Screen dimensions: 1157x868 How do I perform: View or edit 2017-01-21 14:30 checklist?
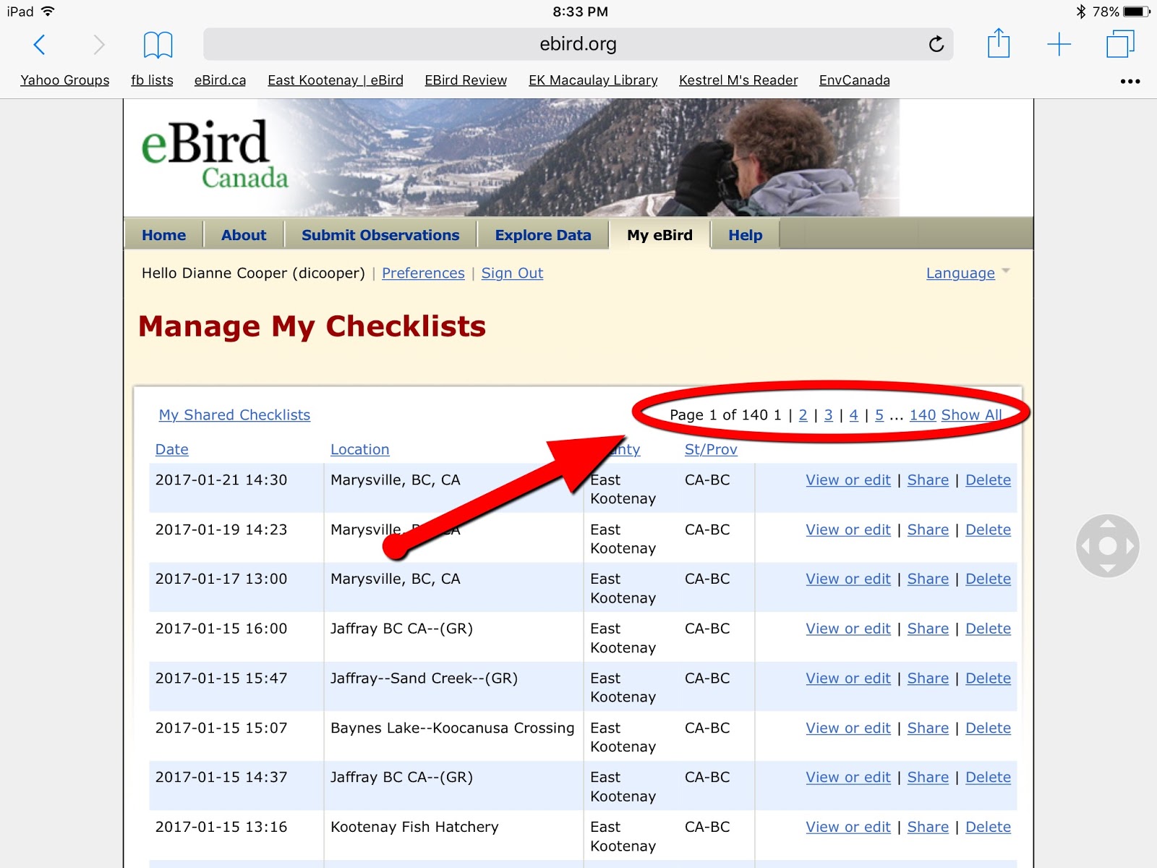pyautogui.click(x=848, y=480)
